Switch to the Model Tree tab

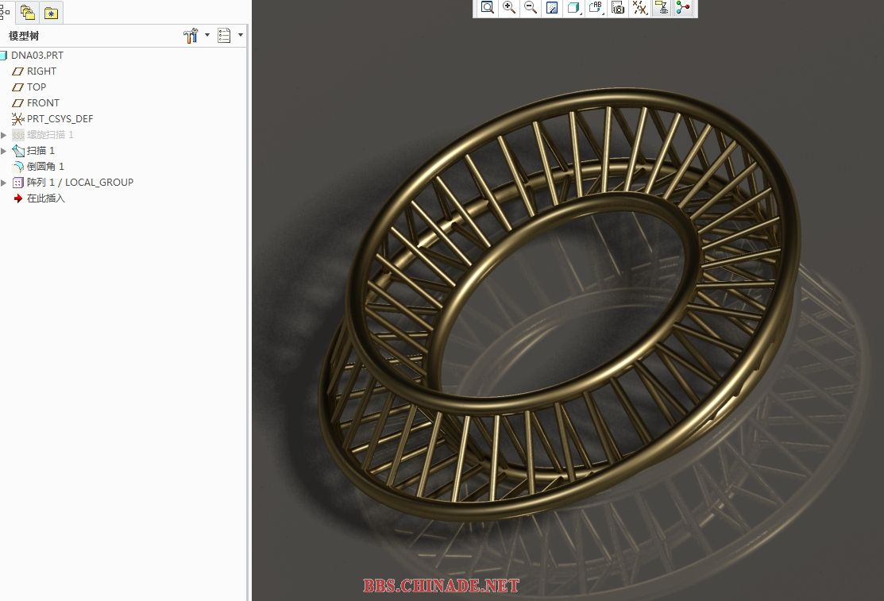point(5,12)
